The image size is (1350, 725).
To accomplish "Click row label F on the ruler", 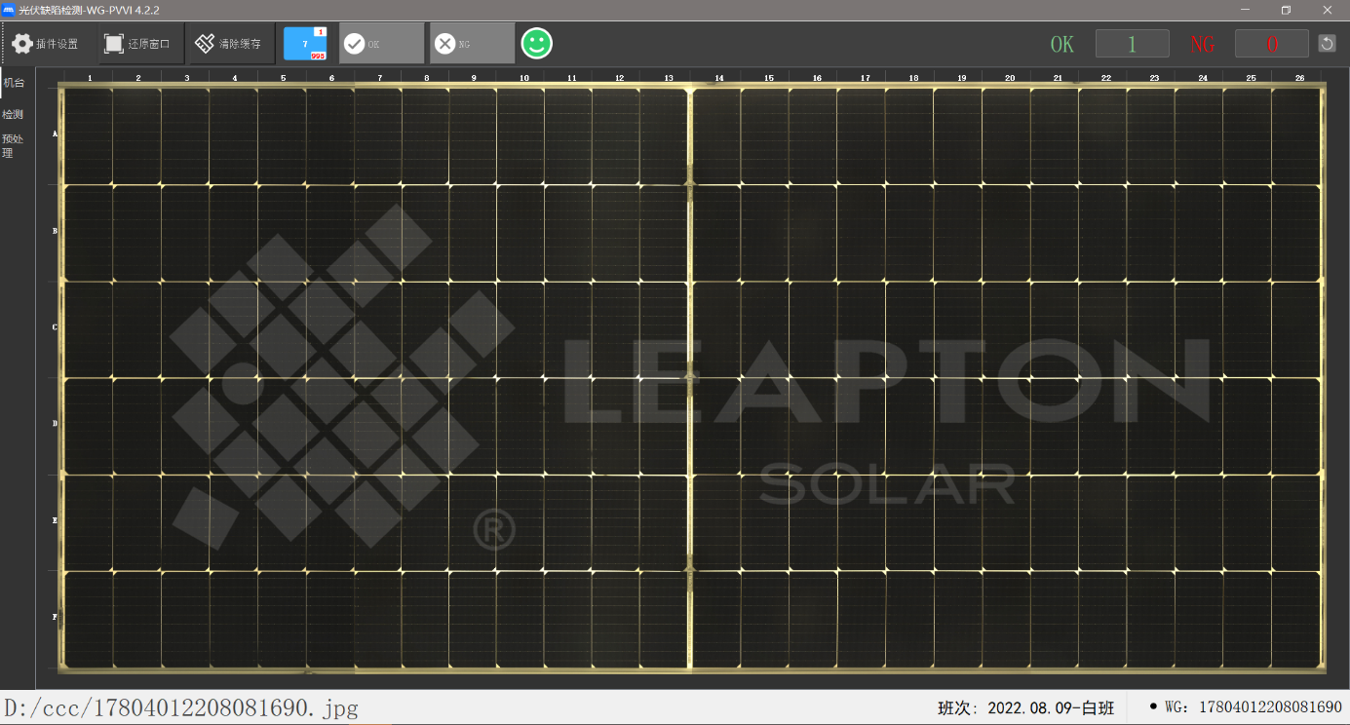I will coord(55,617).
